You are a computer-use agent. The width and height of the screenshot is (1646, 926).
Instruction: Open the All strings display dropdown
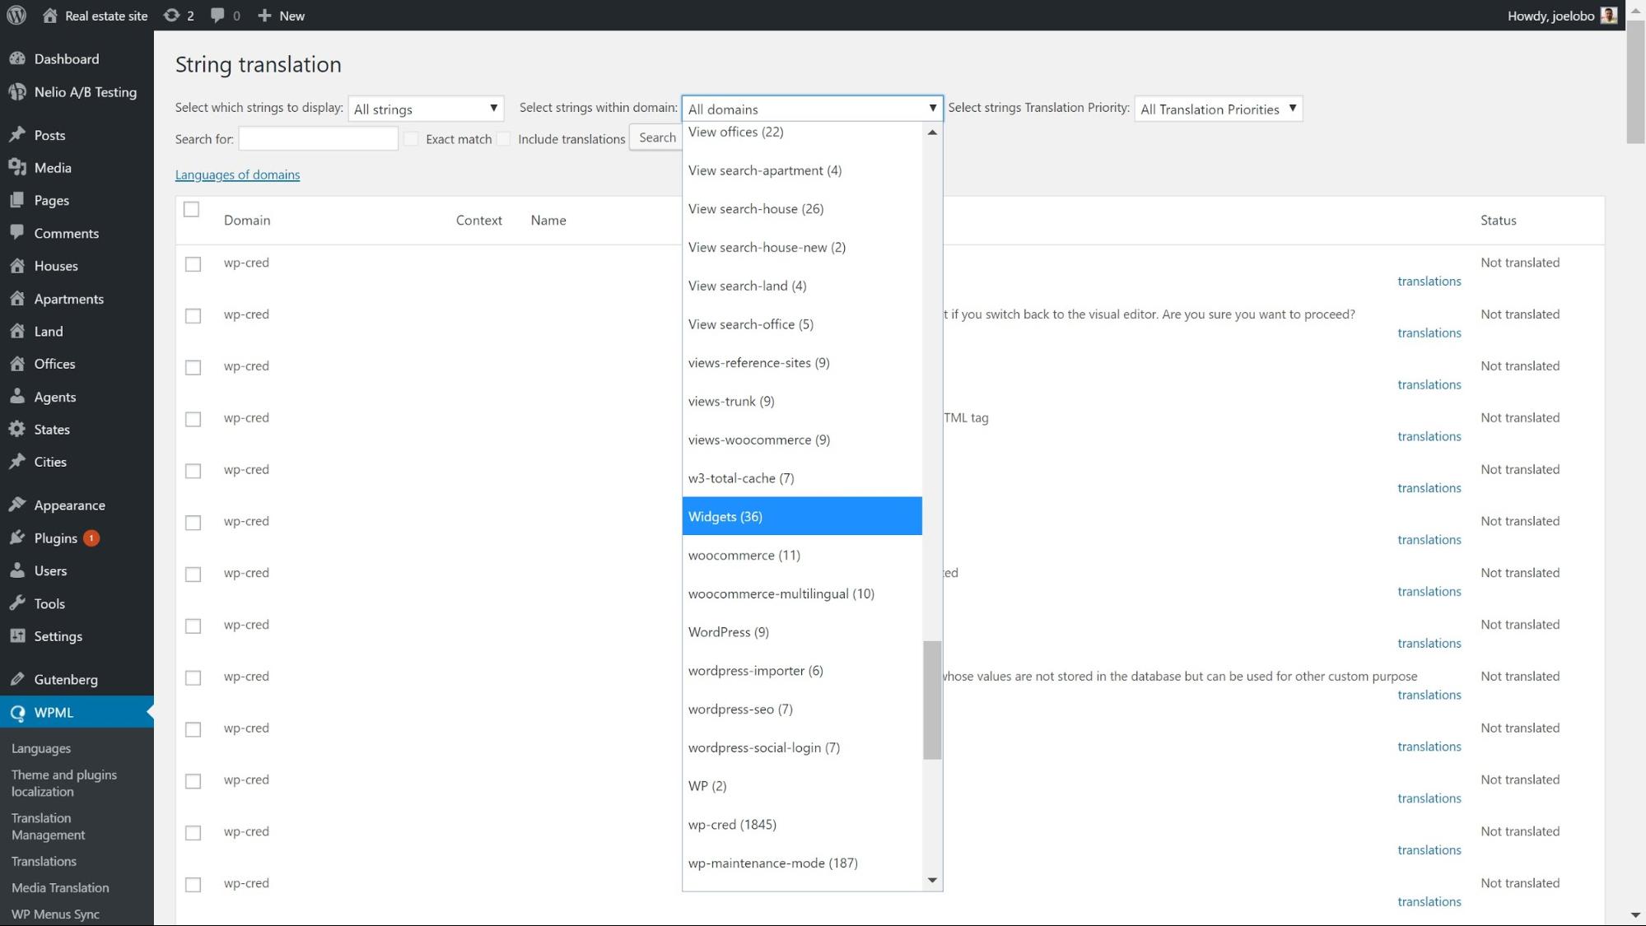426,109
